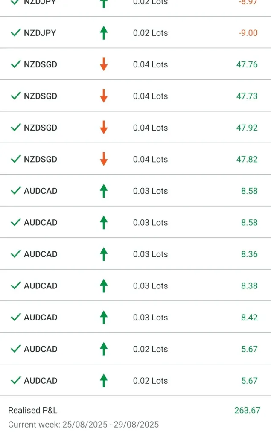
Task: Click the Realised P&L label
Action: coord(32,411)
